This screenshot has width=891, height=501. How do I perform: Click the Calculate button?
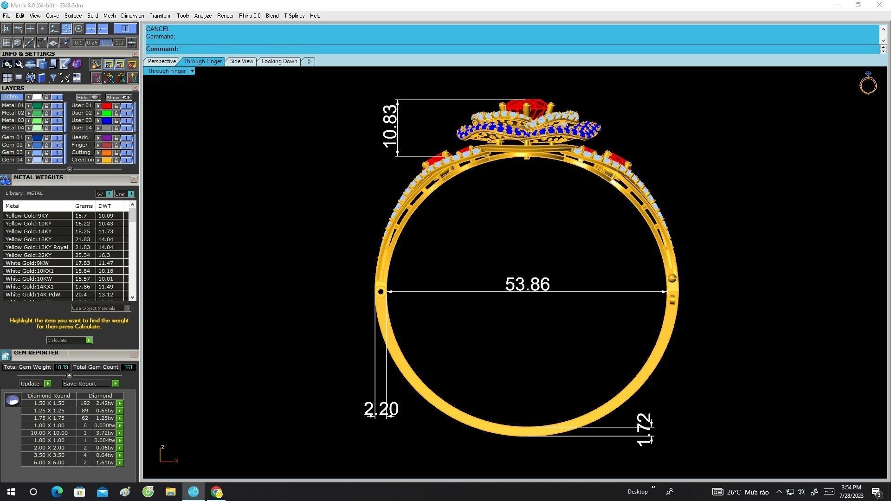70,340
